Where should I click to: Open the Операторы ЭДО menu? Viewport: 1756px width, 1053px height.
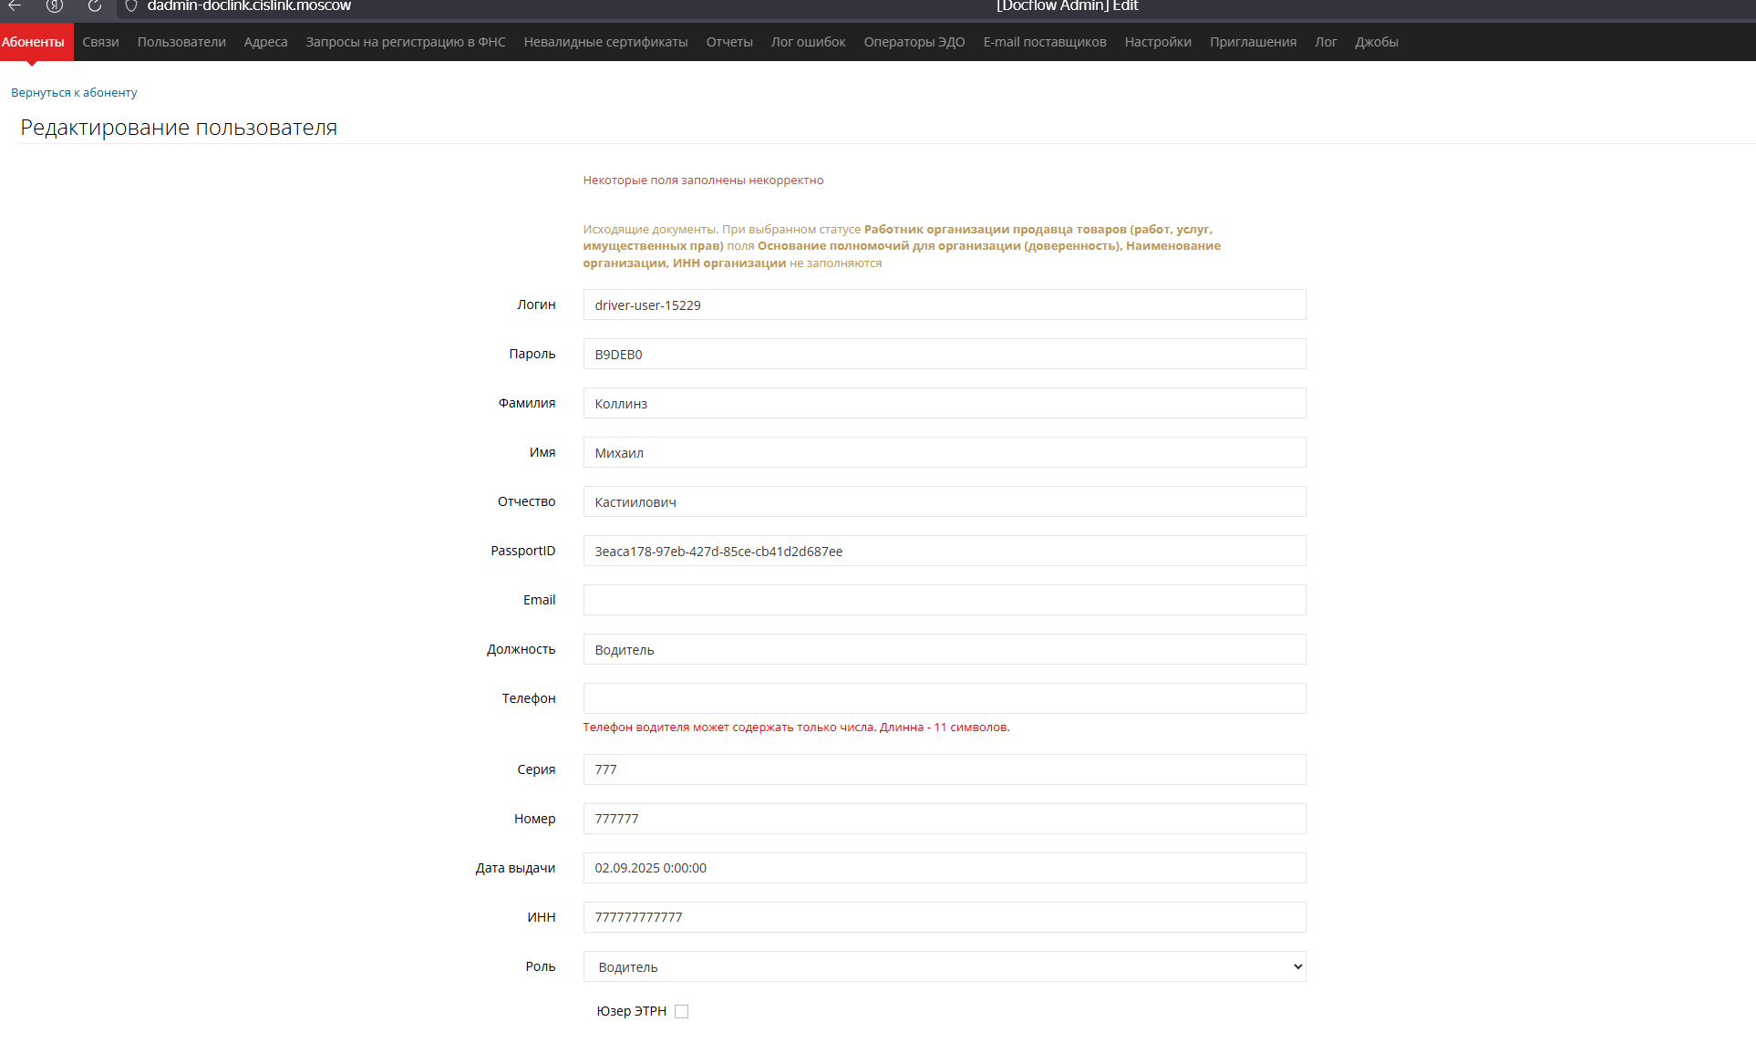click(x=914, y=42)
